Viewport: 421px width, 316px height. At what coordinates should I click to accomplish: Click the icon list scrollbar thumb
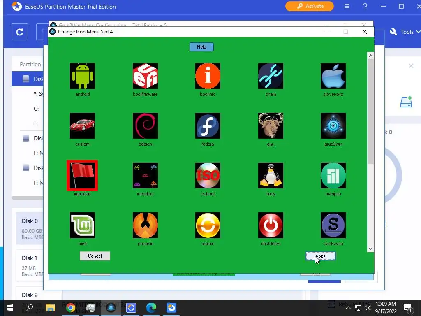(x=370, y=112)
